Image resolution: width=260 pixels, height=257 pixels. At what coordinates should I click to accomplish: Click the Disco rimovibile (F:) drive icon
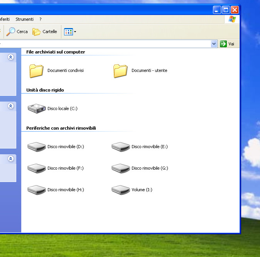pyautogui.click(x=37, y=168)
